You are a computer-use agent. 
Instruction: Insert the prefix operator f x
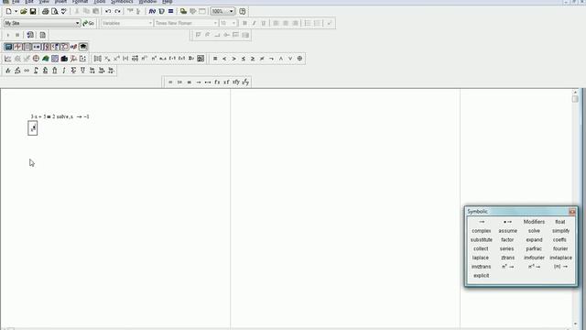point(217,82)
